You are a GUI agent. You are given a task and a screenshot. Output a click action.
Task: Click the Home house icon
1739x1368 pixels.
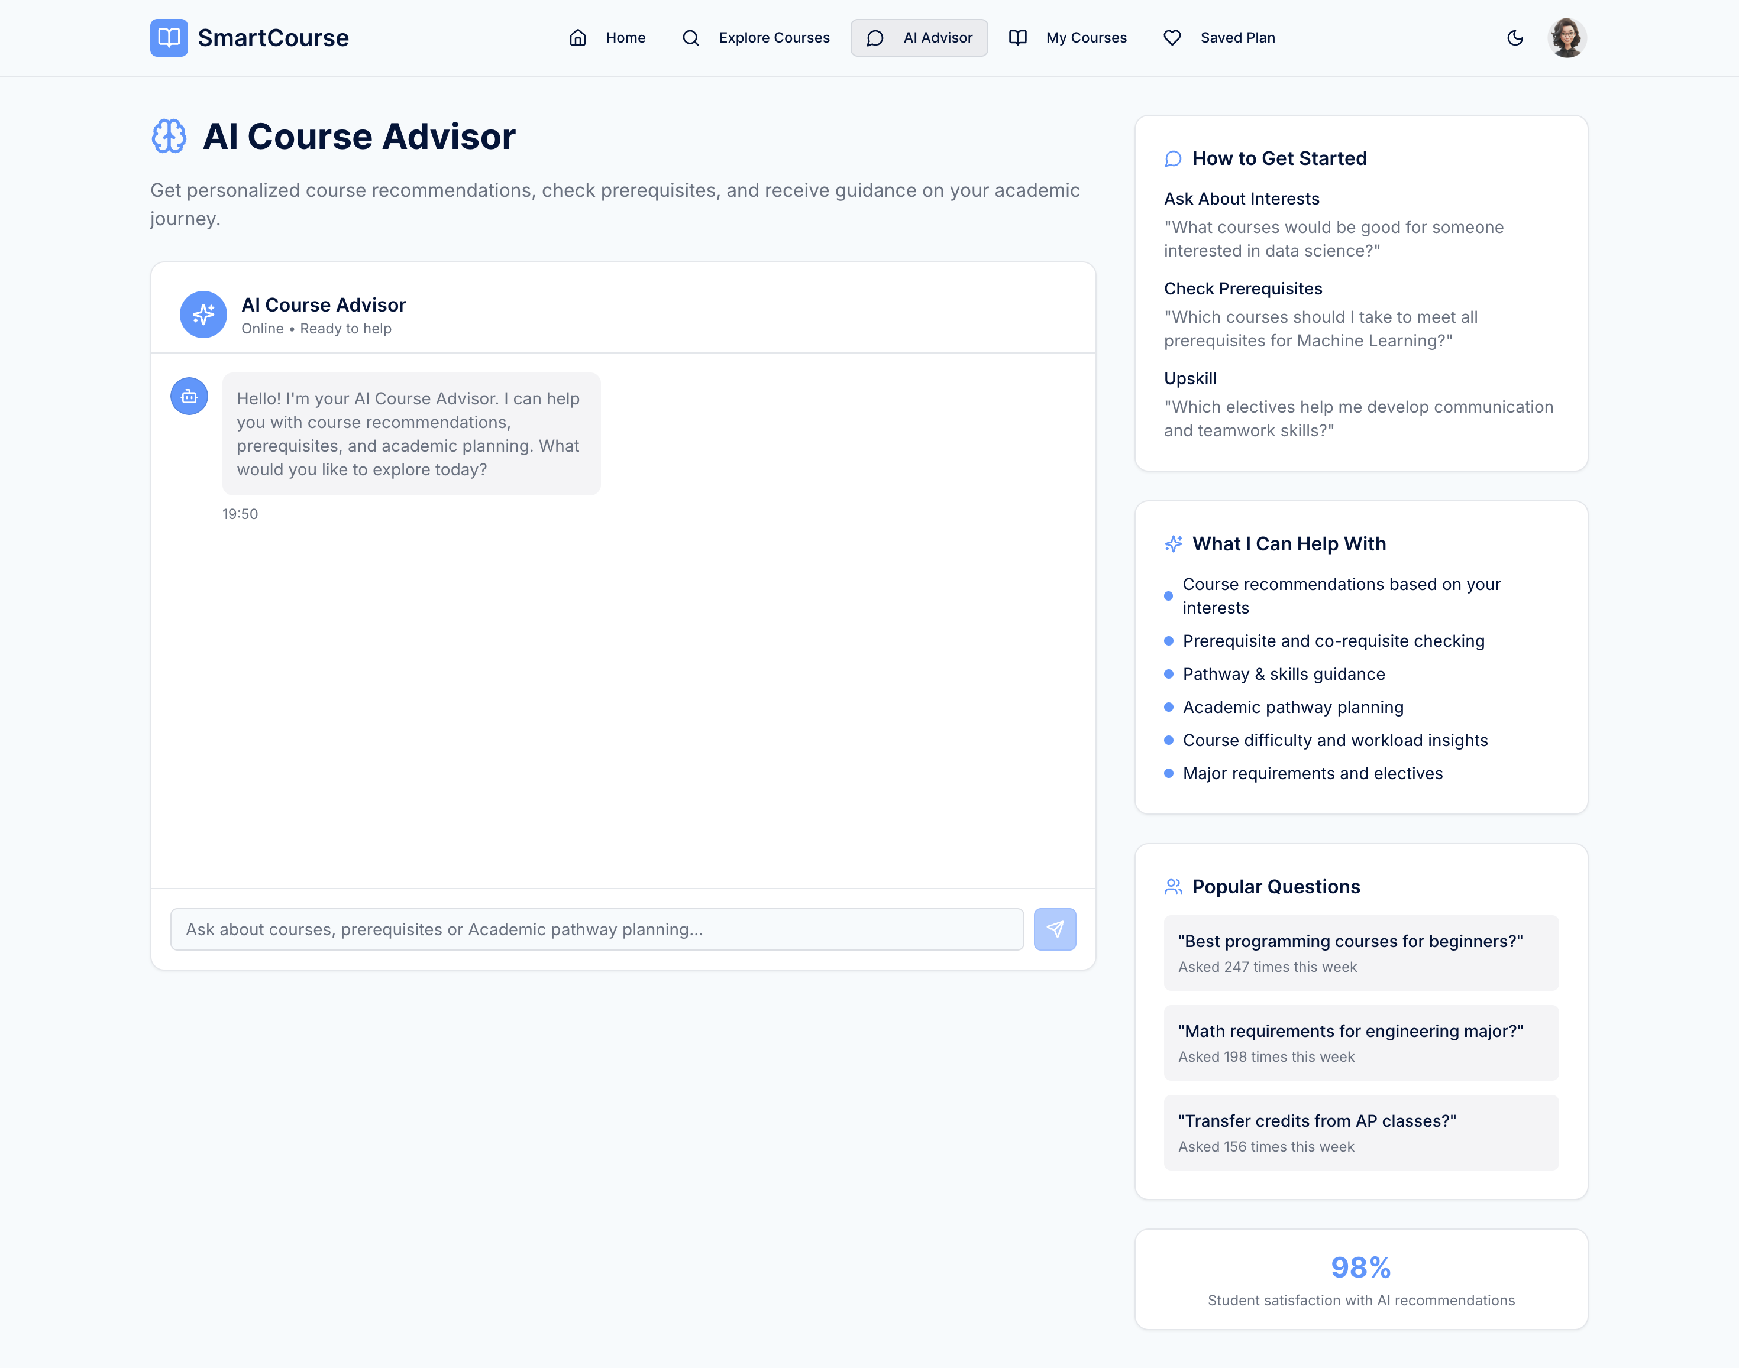click(578, 38)
